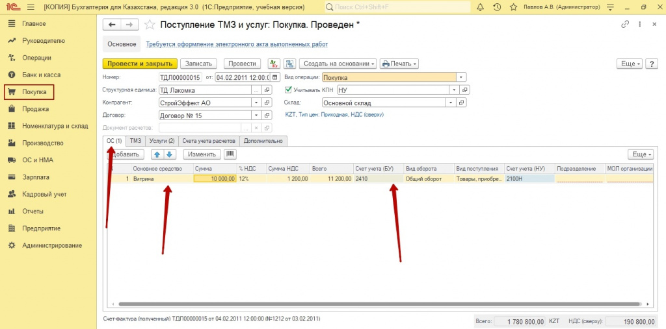Click the barcode scan icon
This screenshot has height=329, width=666.
click(230, 154)
